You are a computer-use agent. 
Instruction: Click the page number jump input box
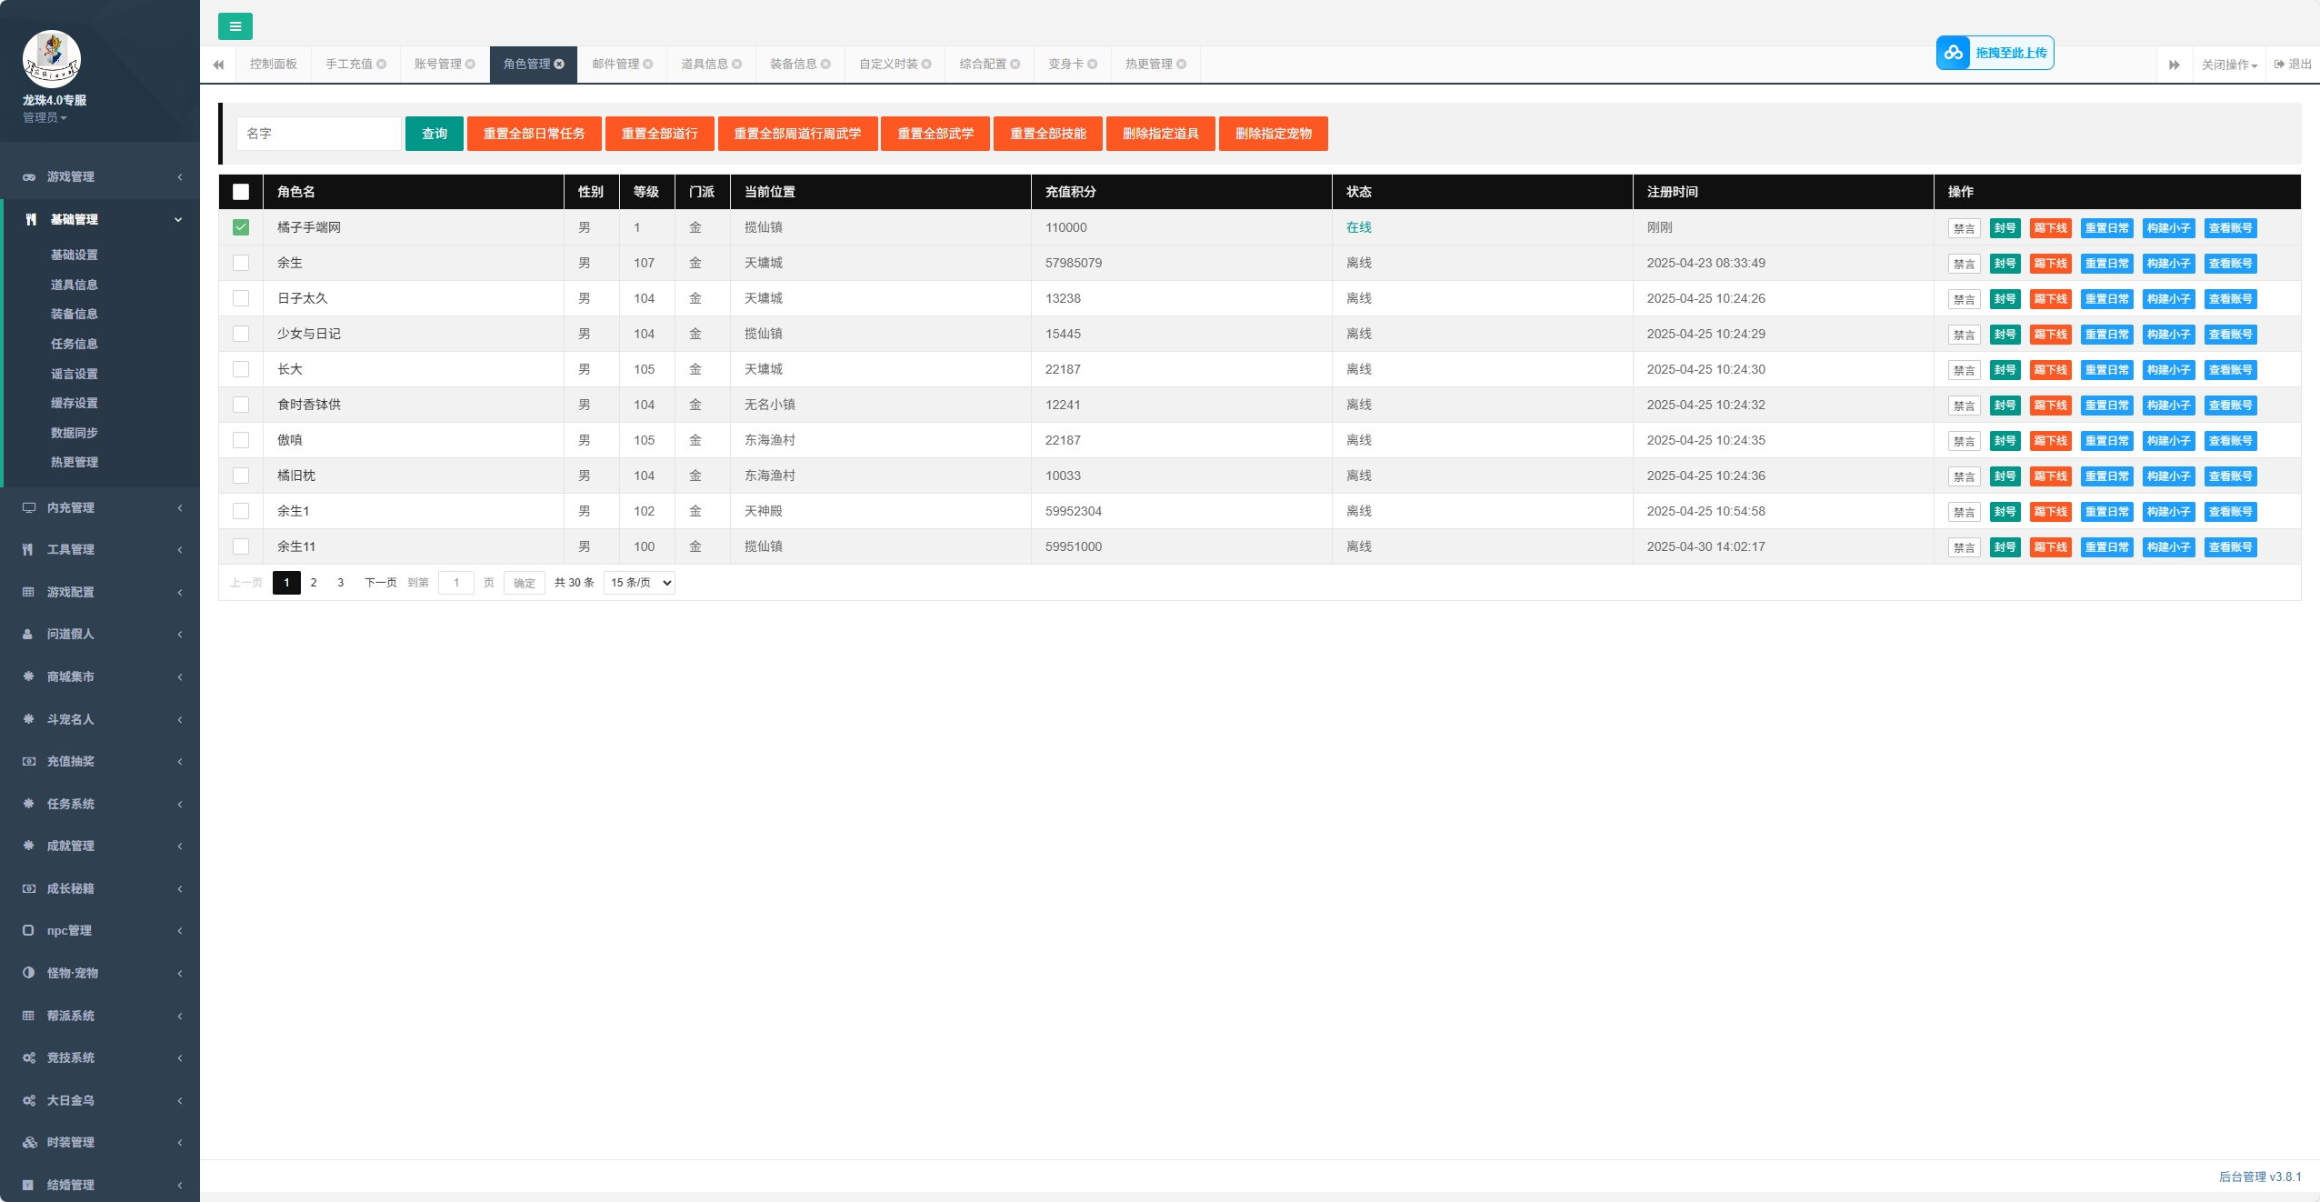(x=456, y=583)
